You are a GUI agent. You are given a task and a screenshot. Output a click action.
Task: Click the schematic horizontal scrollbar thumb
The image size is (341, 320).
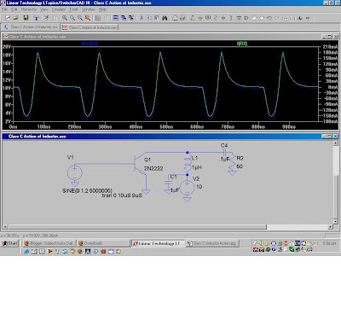click(x=137, y=227)
